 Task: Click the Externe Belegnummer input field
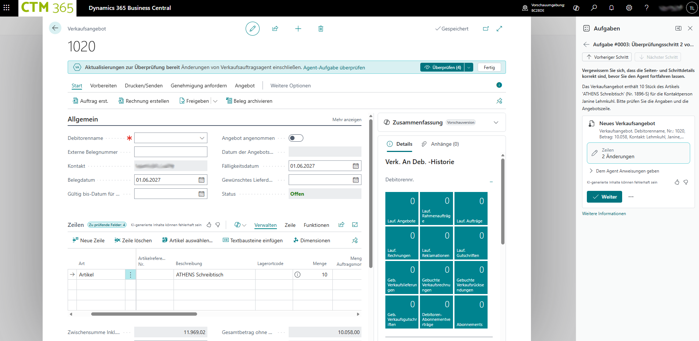click(171, 152)
